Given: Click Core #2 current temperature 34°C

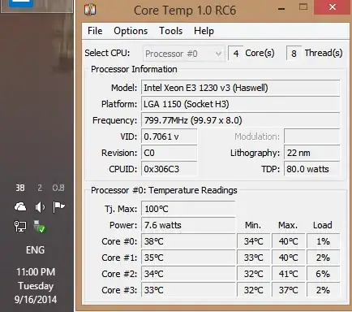Looking at the screenshot, I should 188,274.
